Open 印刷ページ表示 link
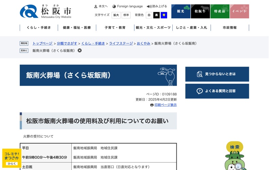Screen dimensions: 272x170 click(166, 105)
